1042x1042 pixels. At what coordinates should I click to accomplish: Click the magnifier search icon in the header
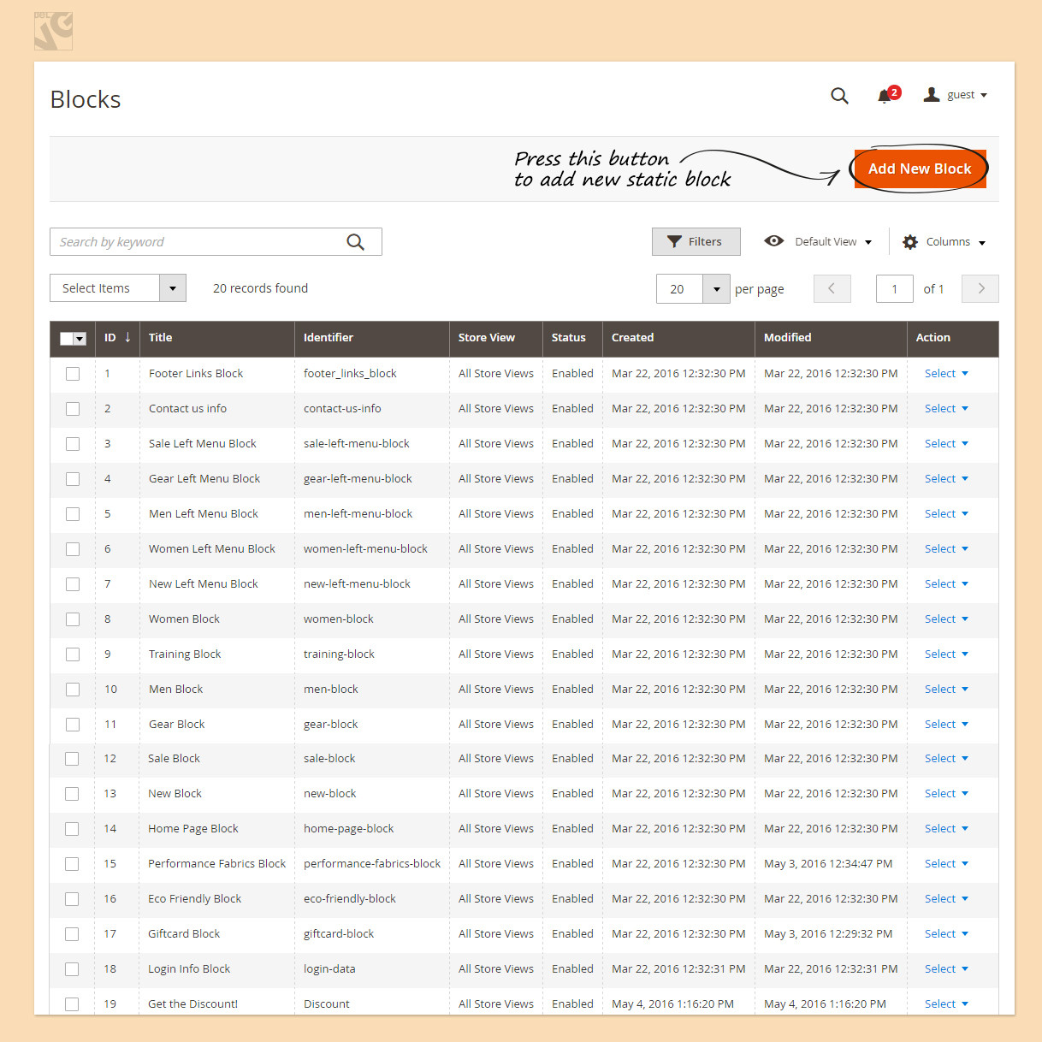coord(839,96)
